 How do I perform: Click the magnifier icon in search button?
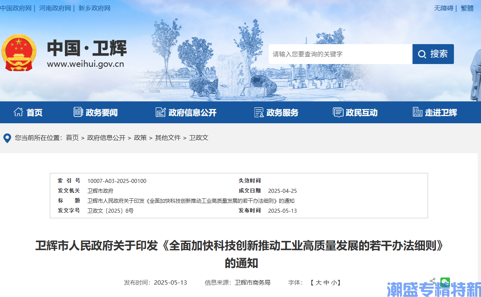(422, 54)
